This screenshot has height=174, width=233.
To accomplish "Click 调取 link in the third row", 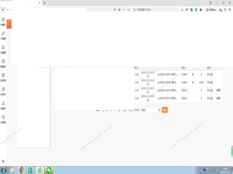I will click(218, 90).
